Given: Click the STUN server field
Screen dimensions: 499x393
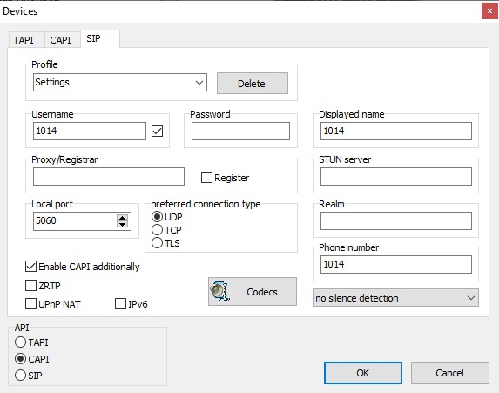Looking at the screenshot, I should click(x=396, y=176).
